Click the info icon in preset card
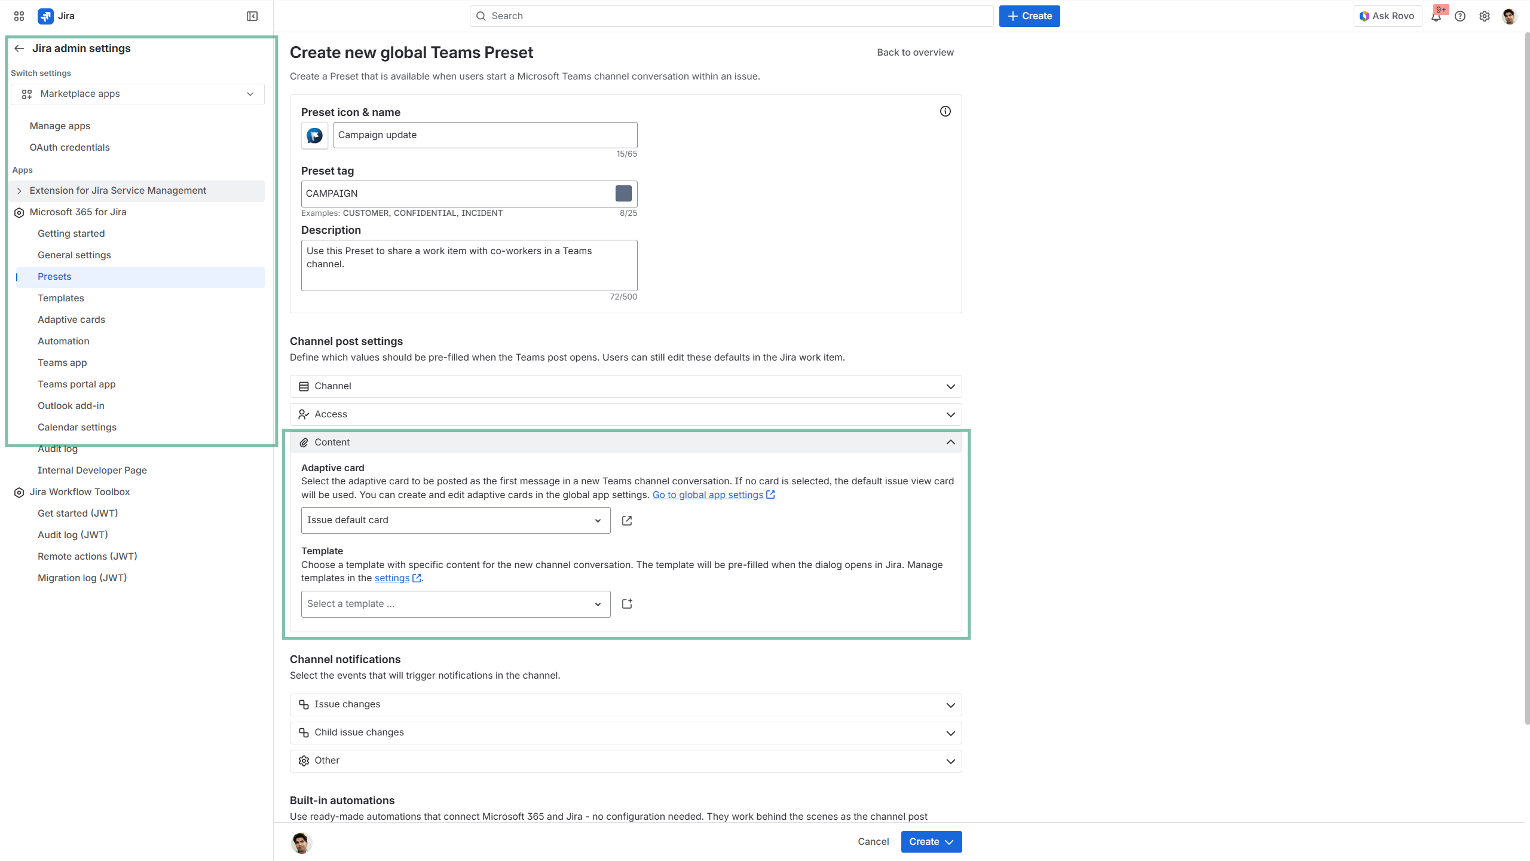The image size is (1530, 861). point(945,111)
